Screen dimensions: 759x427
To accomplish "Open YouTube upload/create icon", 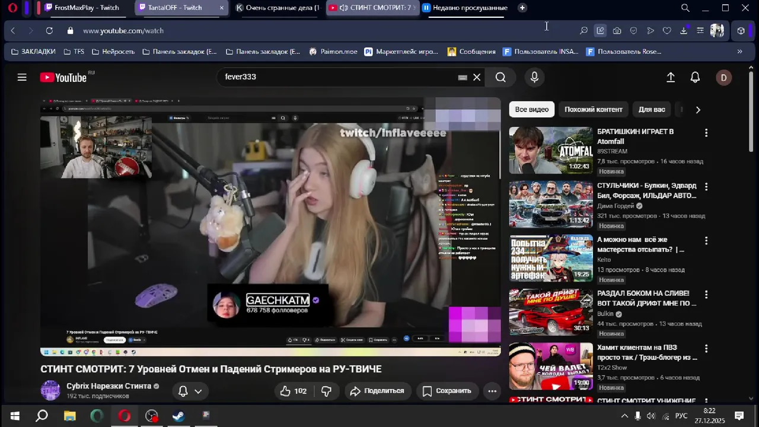I will click(x=671, y=77).
